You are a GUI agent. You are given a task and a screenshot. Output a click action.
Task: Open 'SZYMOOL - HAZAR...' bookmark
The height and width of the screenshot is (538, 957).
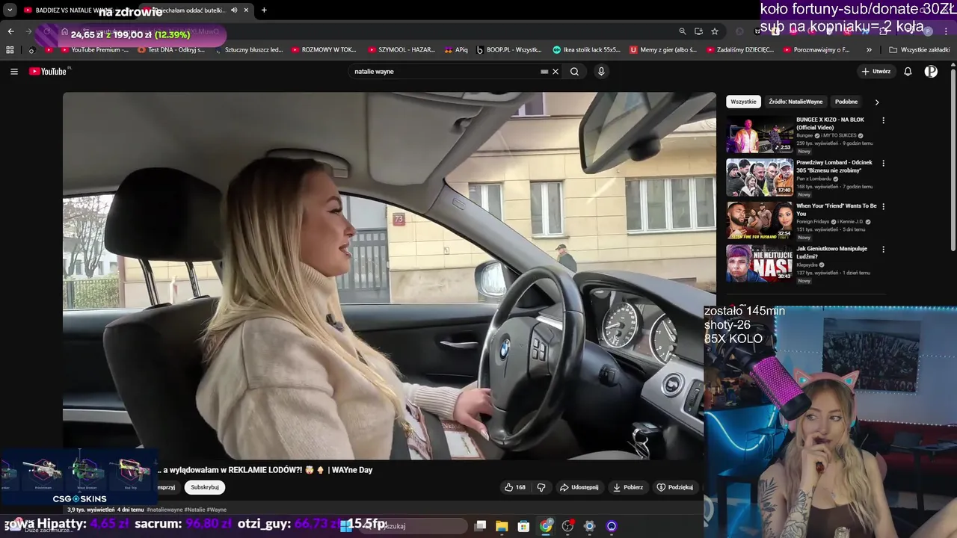[401, 50]
